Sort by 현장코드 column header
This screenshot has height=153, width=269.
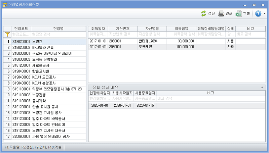(21, 29)
